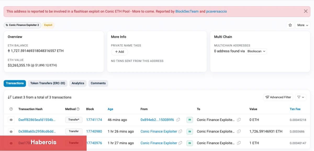Click Transfer method badge in block 17740980 row

[74, 131]
